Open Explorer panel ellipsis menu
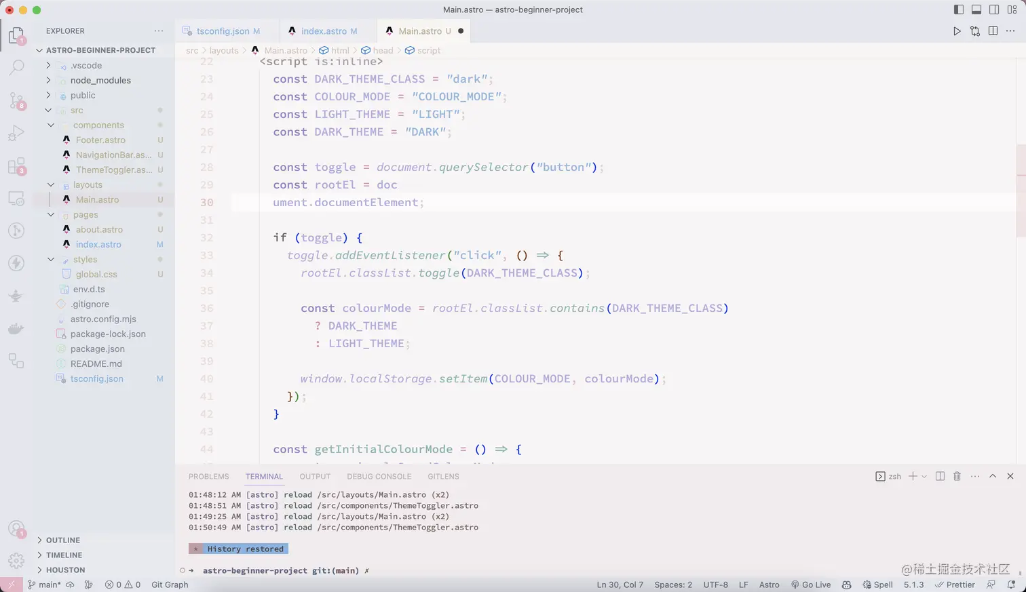This screenshot has width=1026, height=592. (x=159, y=31)
